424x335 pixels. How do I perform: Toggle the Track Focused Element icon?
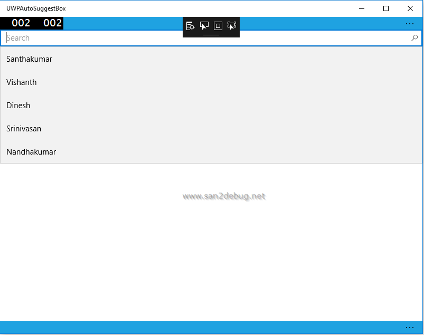(232, 26)
